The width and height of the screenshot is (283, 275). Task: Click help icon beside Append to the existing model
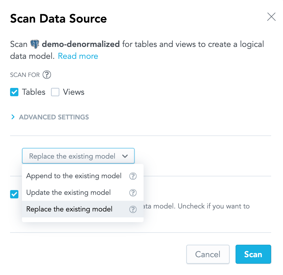(133, 176)
